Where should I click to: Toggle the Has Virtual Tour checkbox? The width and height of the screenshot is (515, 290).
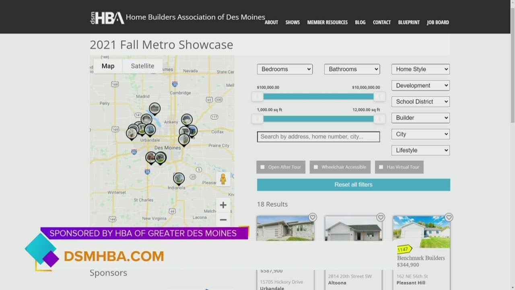point(381,167)
